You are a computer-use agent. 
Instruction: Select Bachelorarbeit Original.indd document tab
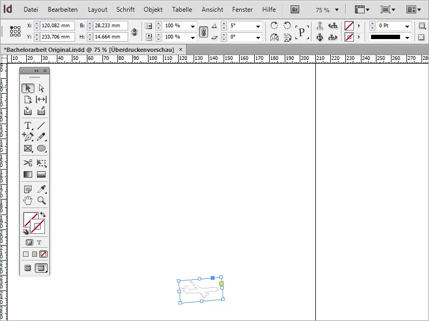(89, 50)
